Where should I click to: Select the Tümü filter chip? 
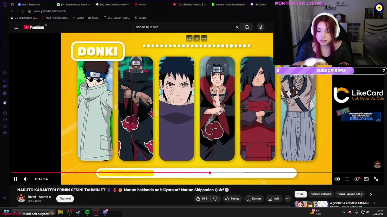(301, 194)
